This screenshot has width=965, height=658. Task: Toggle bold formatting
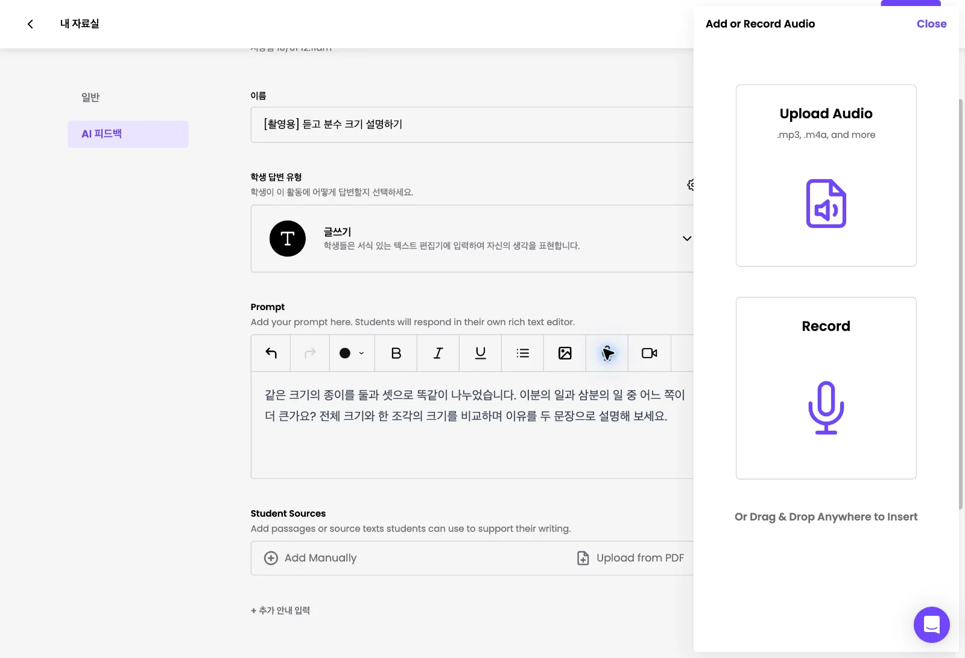click(x=396, y=353)
